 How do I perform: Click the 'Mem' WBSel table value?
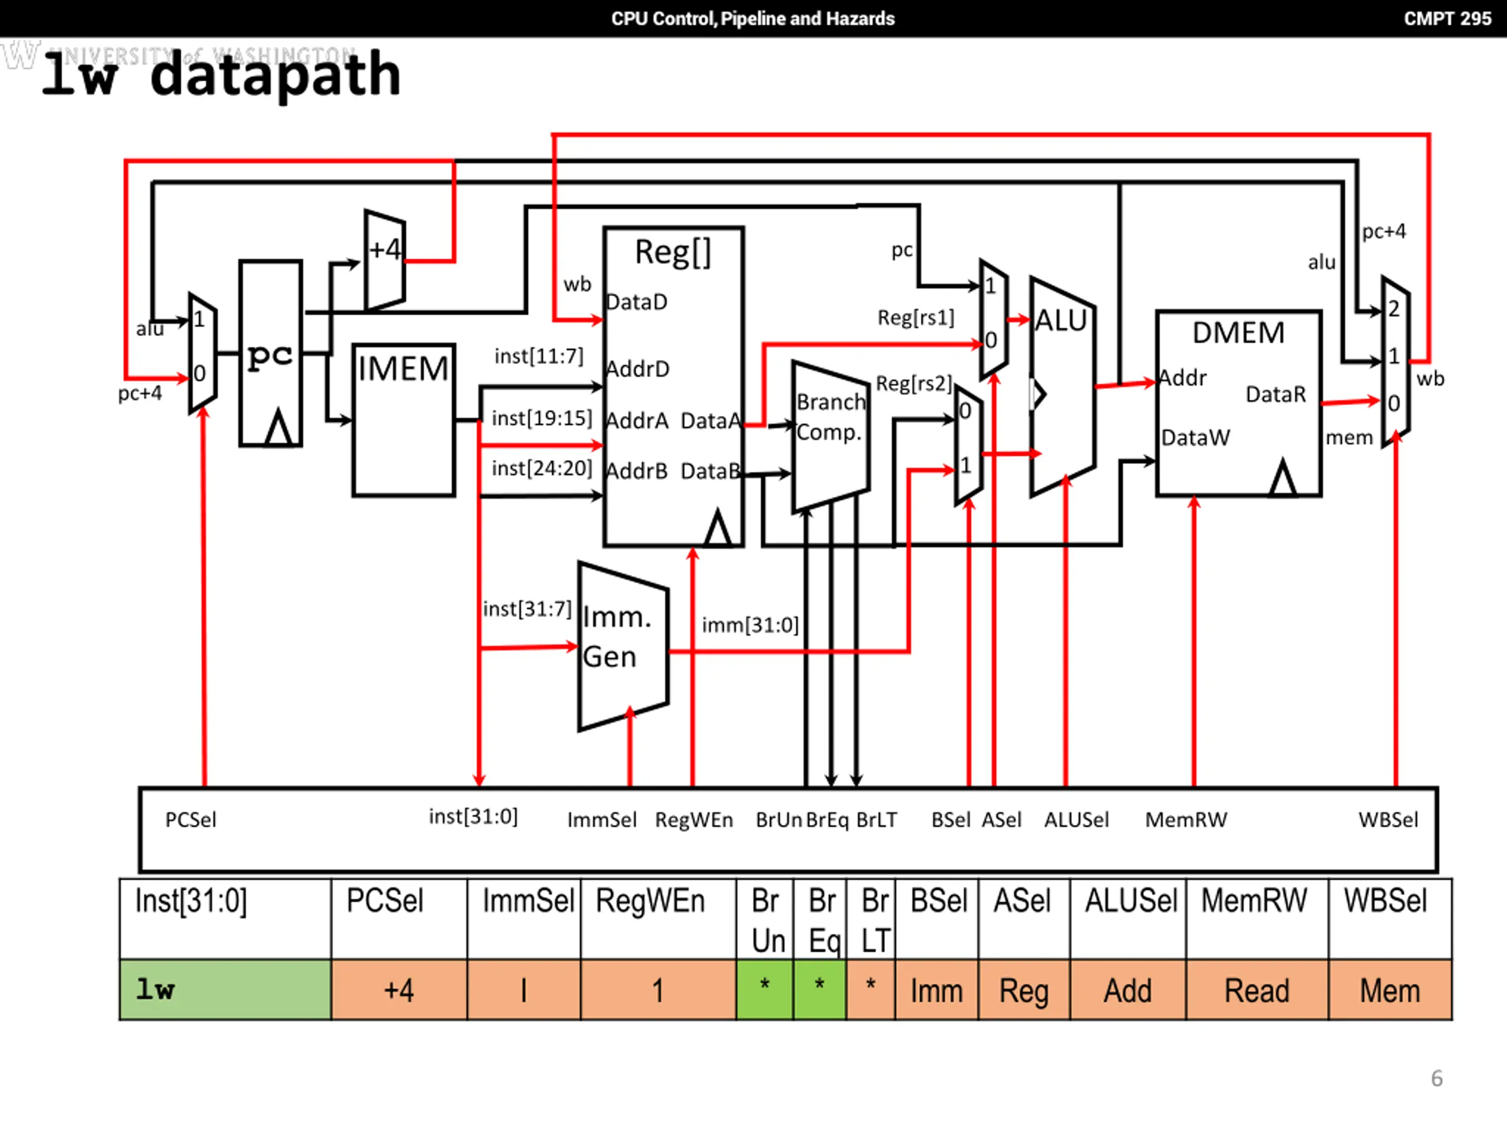click(1390, 990)
